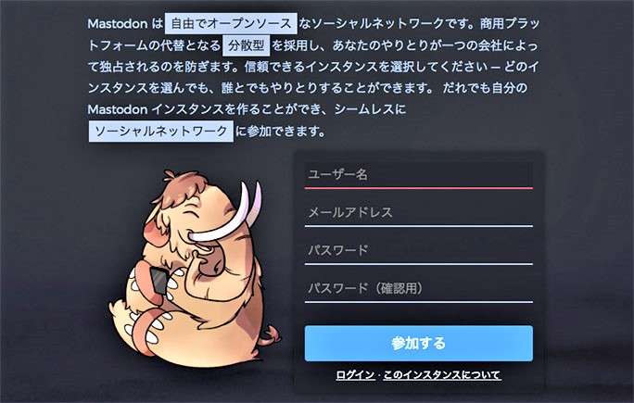Click the dot separator between ログイン and instance links

point(379,375)
